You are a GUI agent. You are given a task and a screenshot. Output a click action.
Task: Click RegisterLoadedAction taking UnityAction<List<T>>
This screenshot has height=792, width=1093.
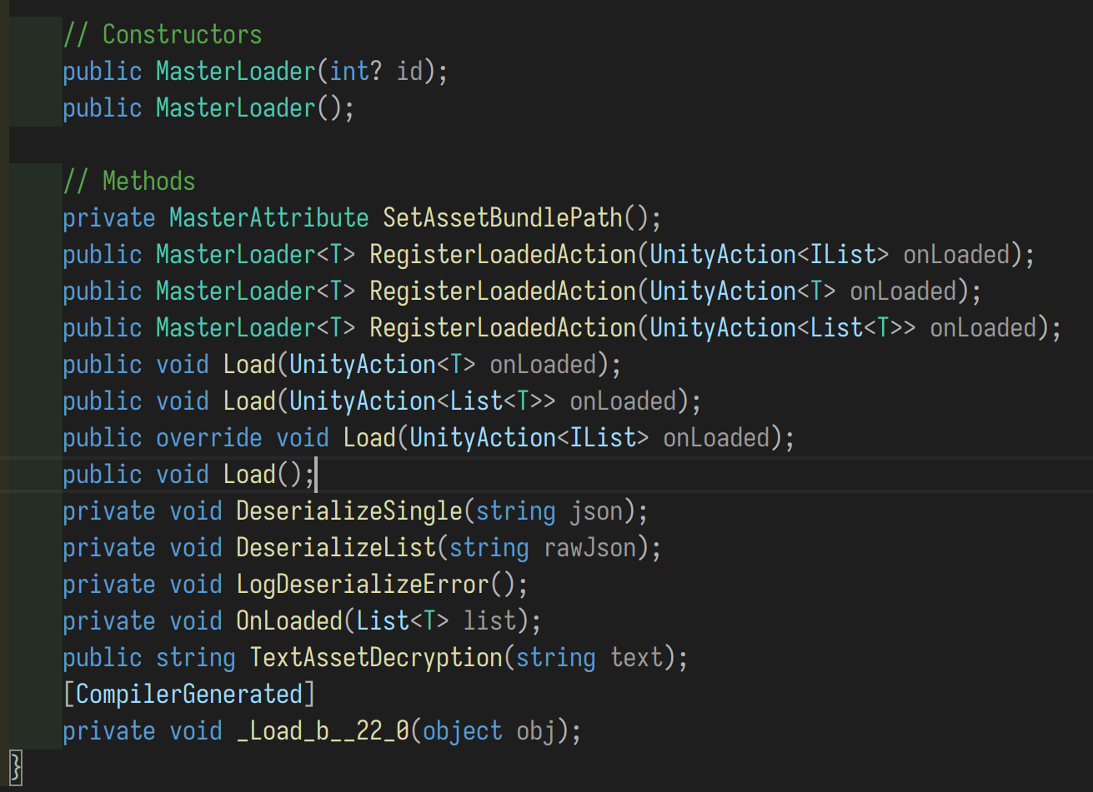coord(503,328)
